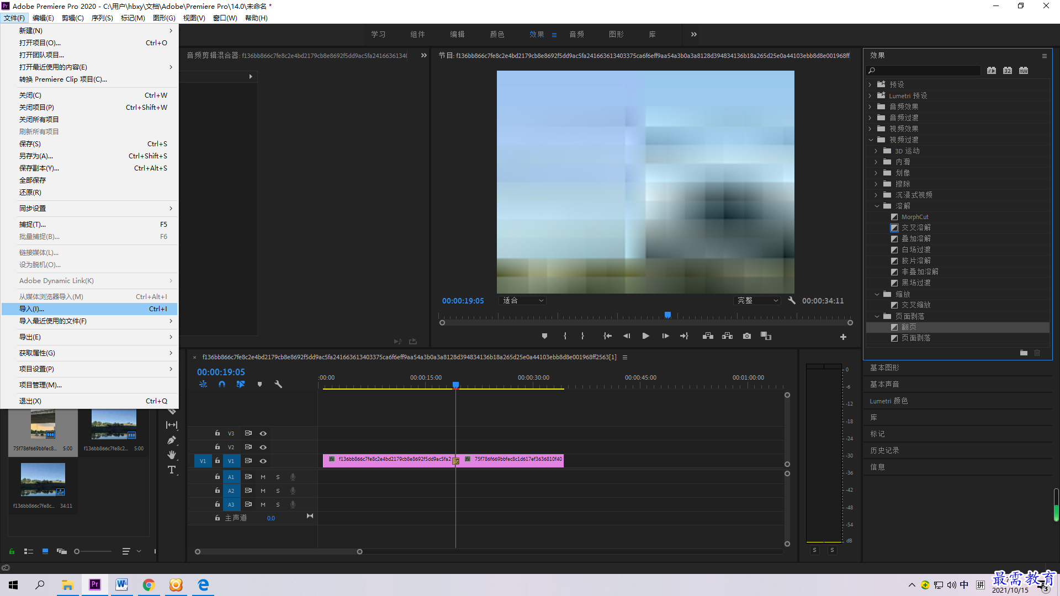Screen dimensions: 1060x596
Task: Step forward one frame
Action: coord(665,336)
